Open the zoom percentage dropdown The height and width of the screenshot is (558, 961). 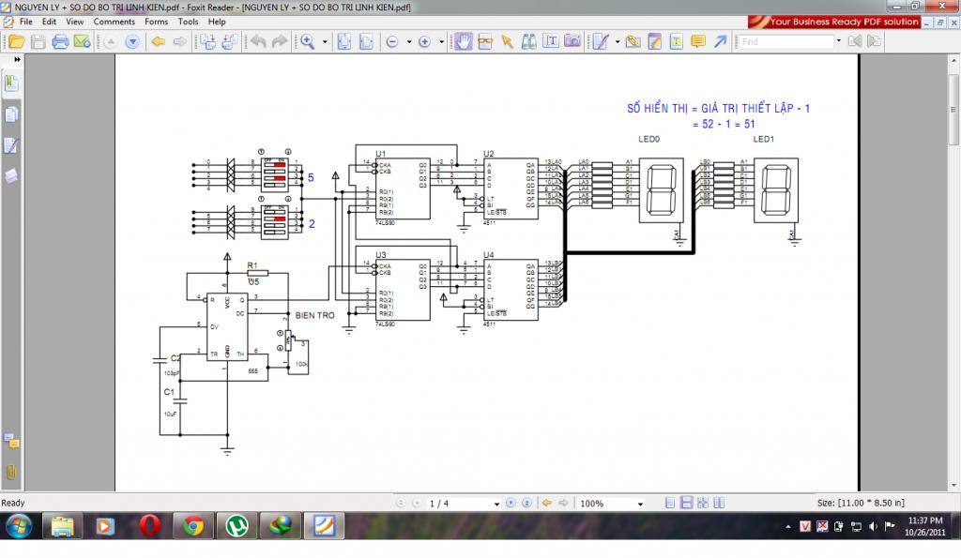click(x=640, y=505)
